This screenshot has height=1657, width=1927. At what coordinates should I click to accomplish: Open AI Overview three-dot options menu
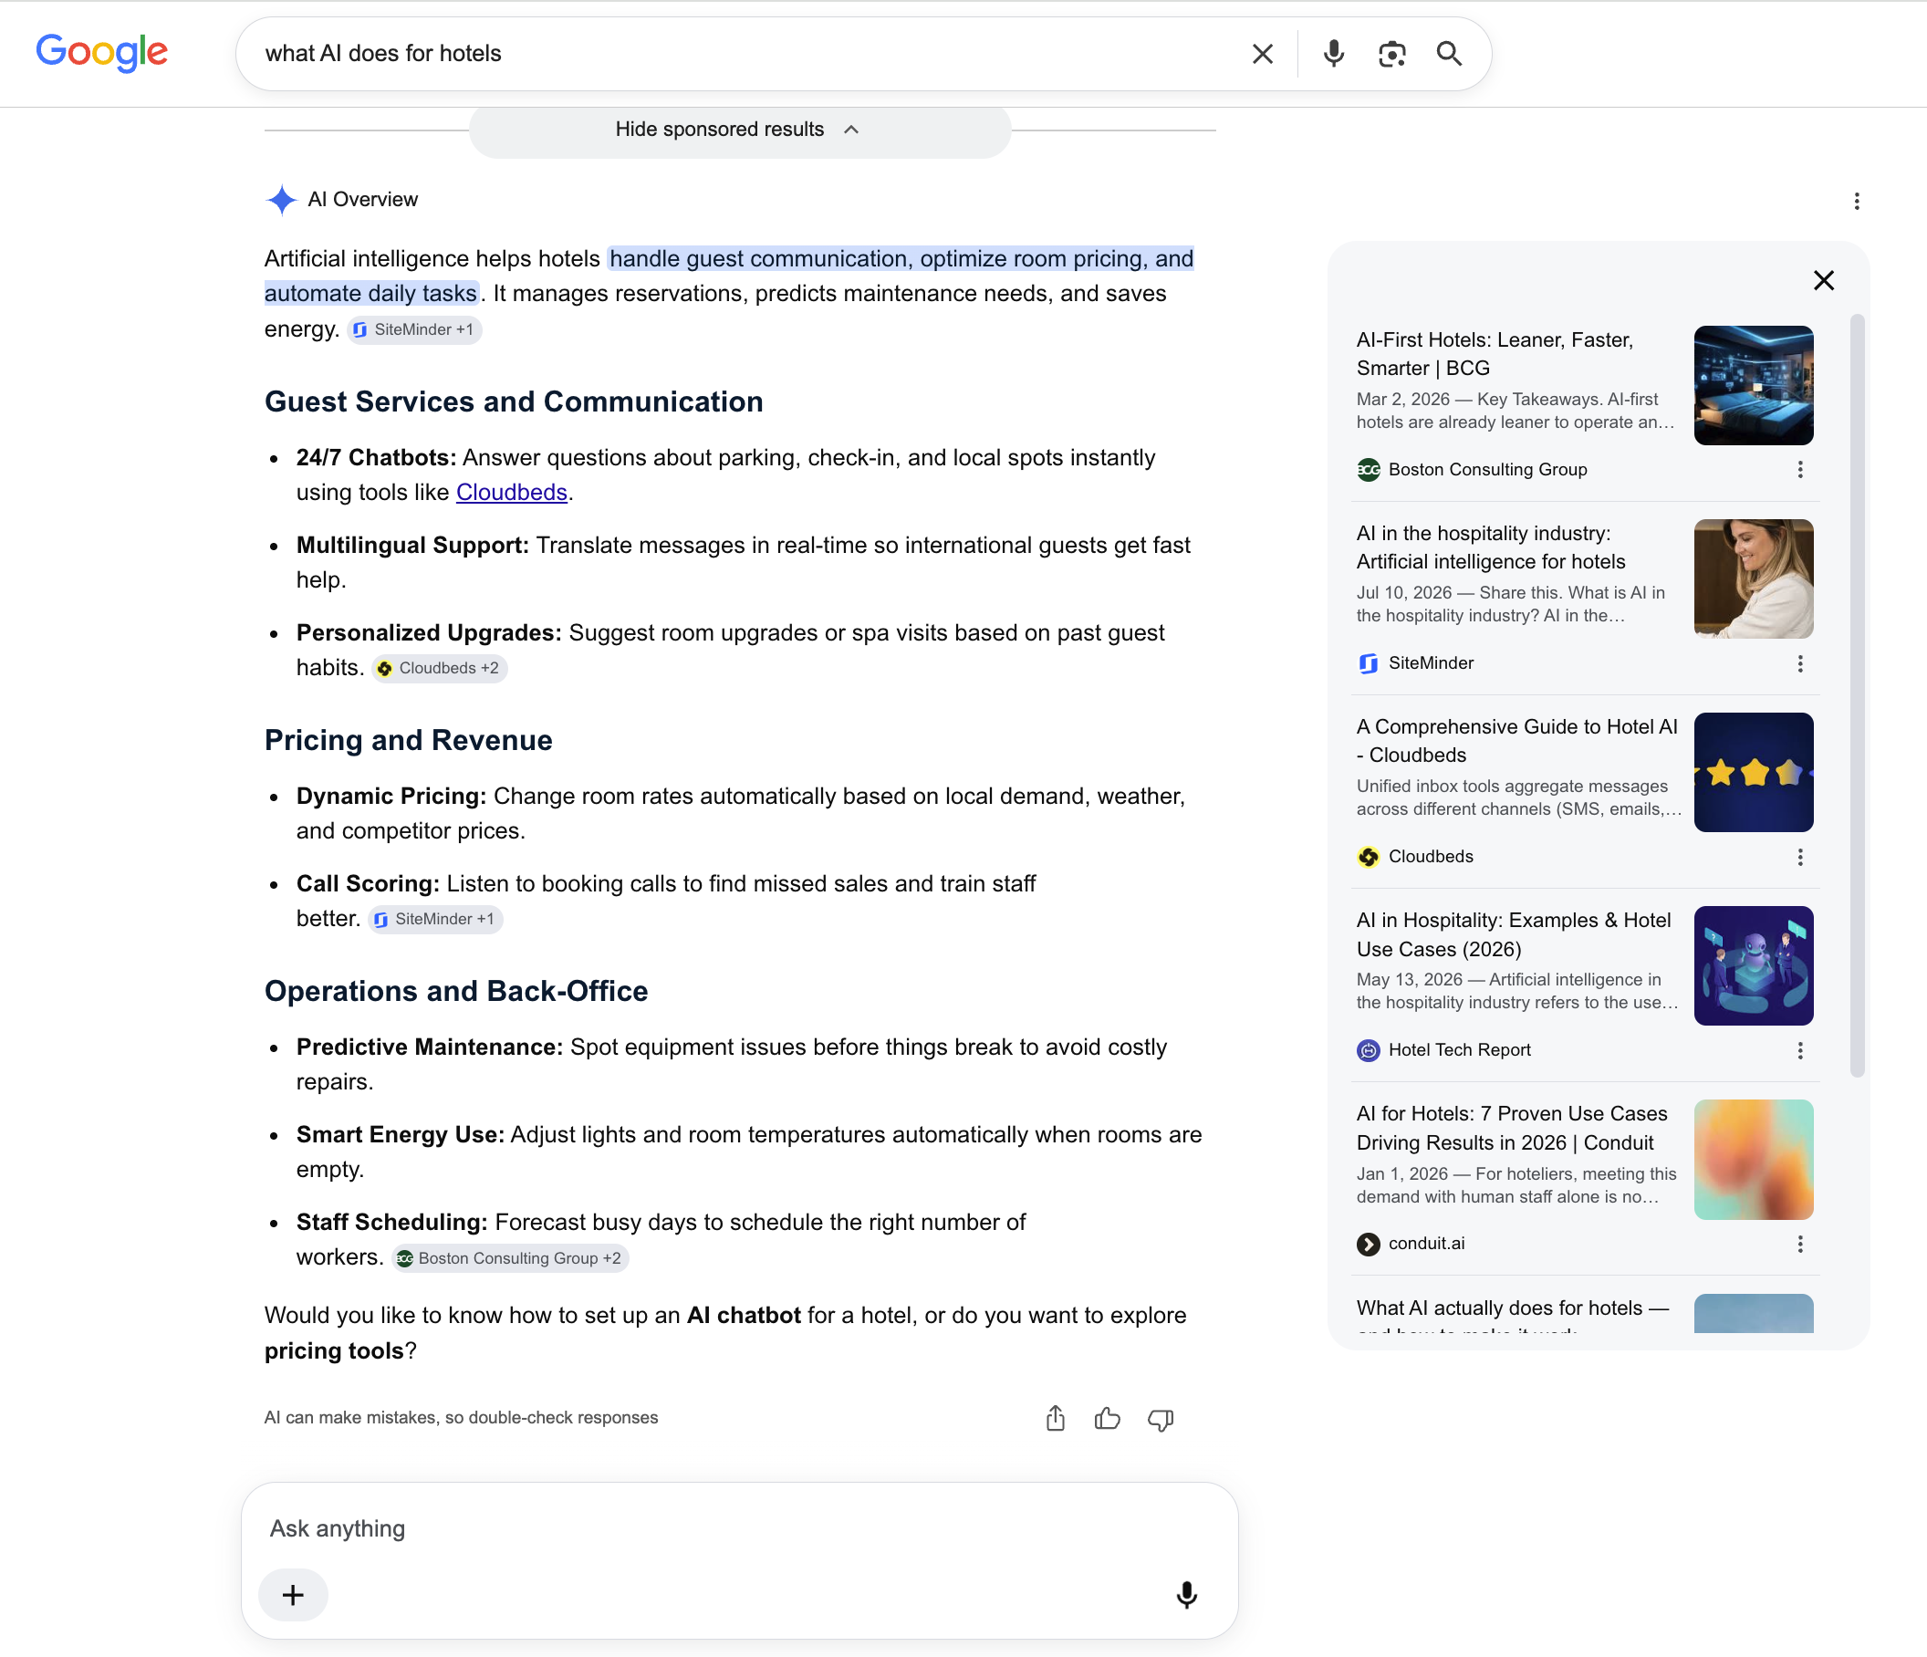click(1857, 201)
